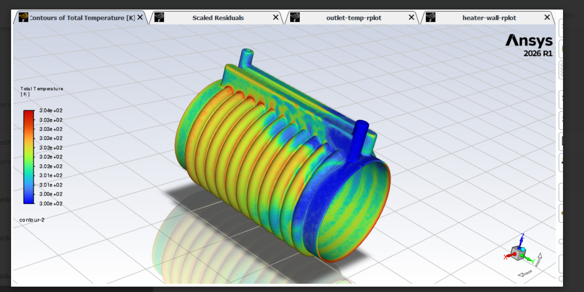Click the leftward rotation arrow near triad

524,274
